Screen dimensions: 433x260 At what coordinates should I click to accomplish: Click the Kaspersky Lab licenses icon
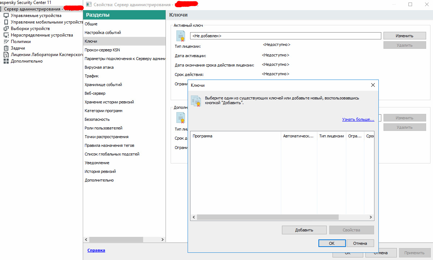6,55
